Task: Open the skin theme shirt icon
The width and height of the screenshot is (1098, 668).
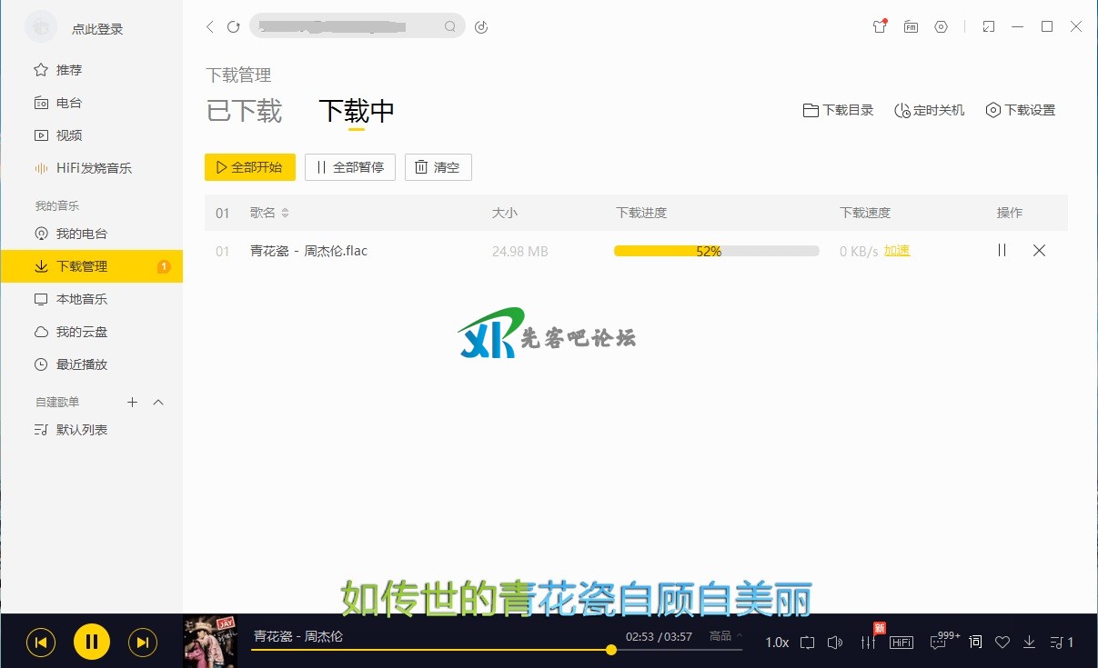Action: [x=879, y=27]
